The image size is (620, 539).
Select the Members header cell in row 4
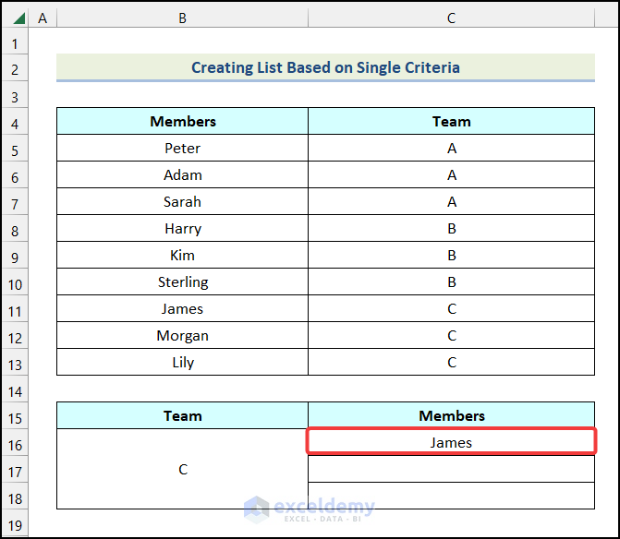(182, 122)
